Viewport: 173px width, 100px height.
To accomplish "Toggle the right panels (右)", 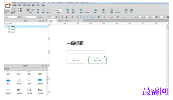I will (131, 11).
